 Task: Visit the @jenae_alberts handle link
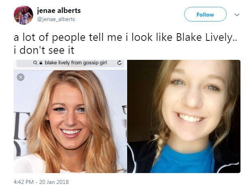click(56, 19)
